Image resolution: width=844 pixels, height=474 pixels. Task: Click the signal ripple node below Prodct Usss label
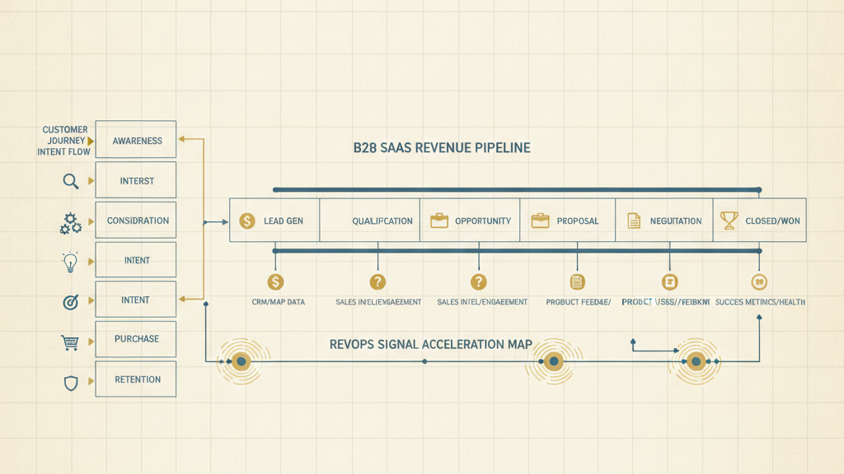(x=696, y=362)
